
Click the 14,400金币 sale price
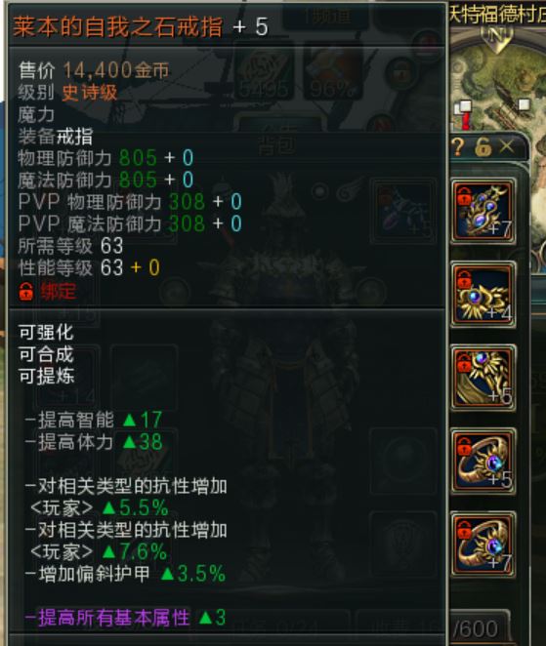(116, 70)
